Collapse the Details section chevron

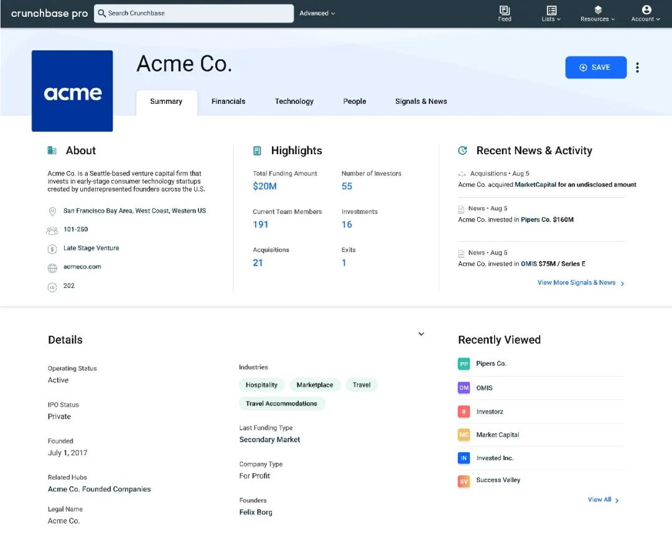pos(421,334)
